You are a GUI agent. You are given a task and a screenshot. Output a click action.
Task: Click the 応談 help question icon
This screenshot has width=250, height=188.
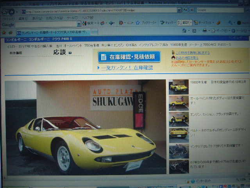tap(70, 53)
